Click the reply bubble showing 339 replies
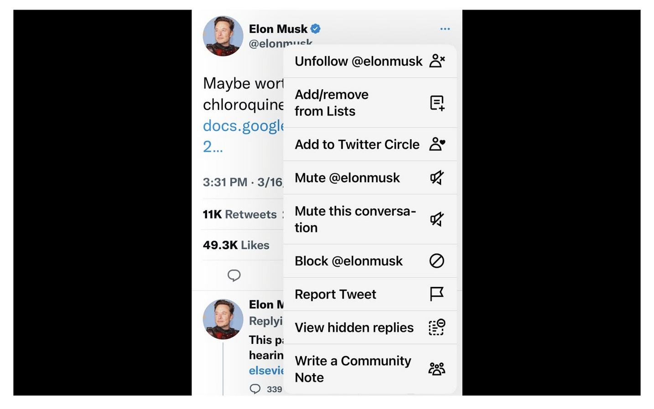Image resolution: width=654 pixels, height=409 pixels. point(255,389)
